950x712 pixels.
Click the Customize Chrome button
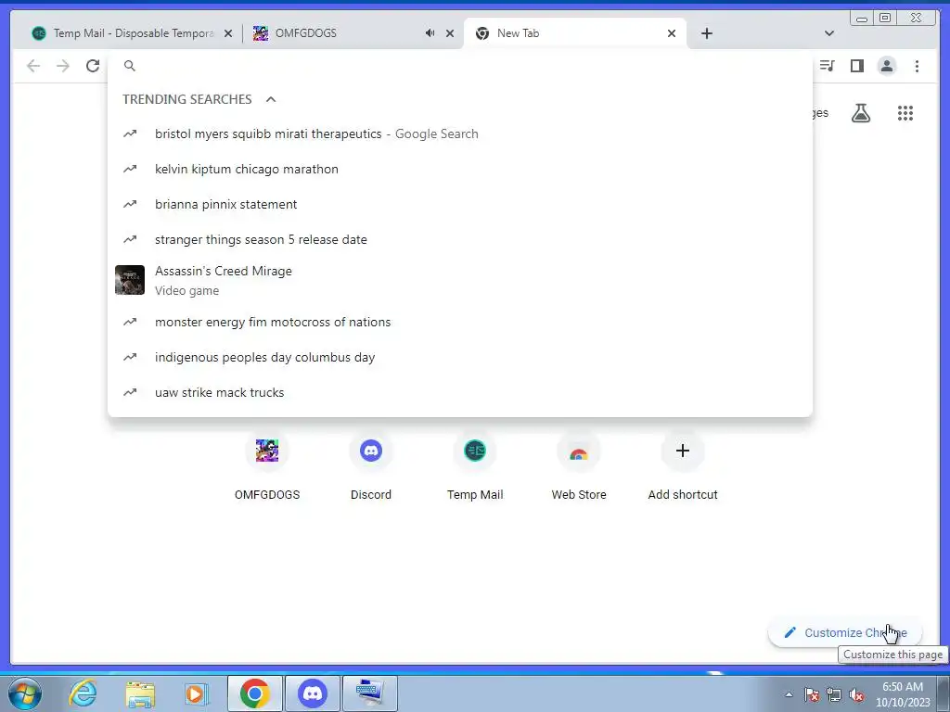(844, 632)
